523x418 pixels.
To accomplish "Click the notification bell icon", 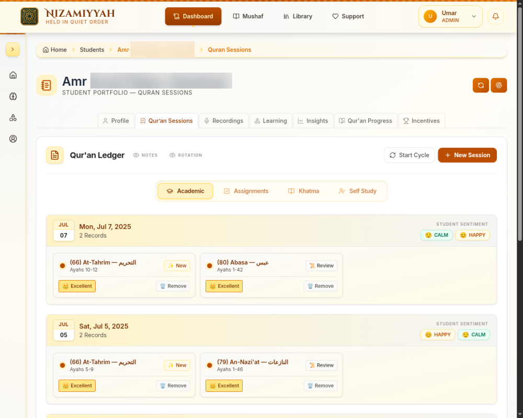I will [495, 16].
